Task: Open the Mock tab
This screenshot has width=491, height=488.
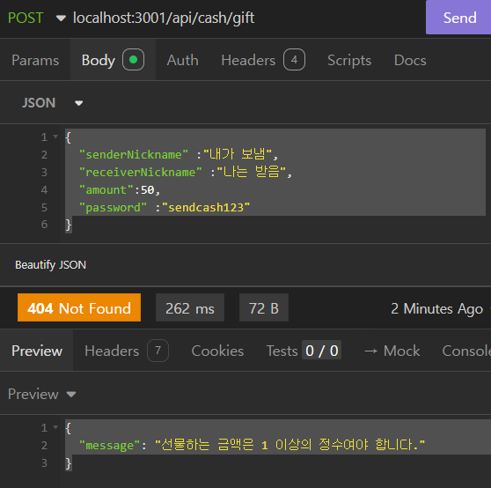Action: point(392,351)
